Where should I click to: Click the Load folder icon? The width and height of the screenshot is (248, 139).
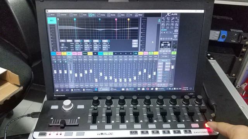pos(168,25)
